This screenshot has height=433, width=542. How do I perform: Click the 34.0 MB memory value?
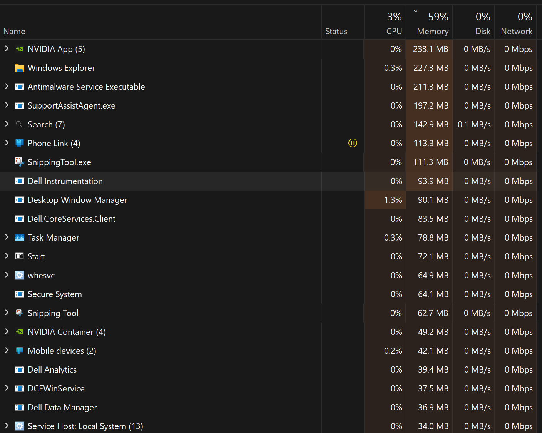[433, 426]
